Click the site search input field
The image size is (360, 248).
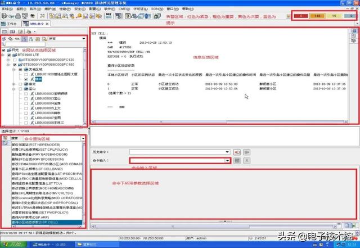(25, 44)
